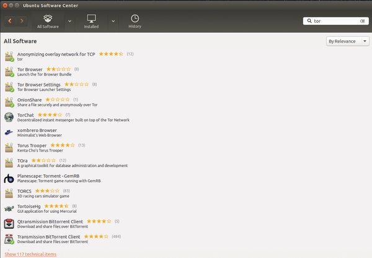The image size is (372, 258).
Task: Click the 'All Software' page heading
Action: tap(20, 41)
